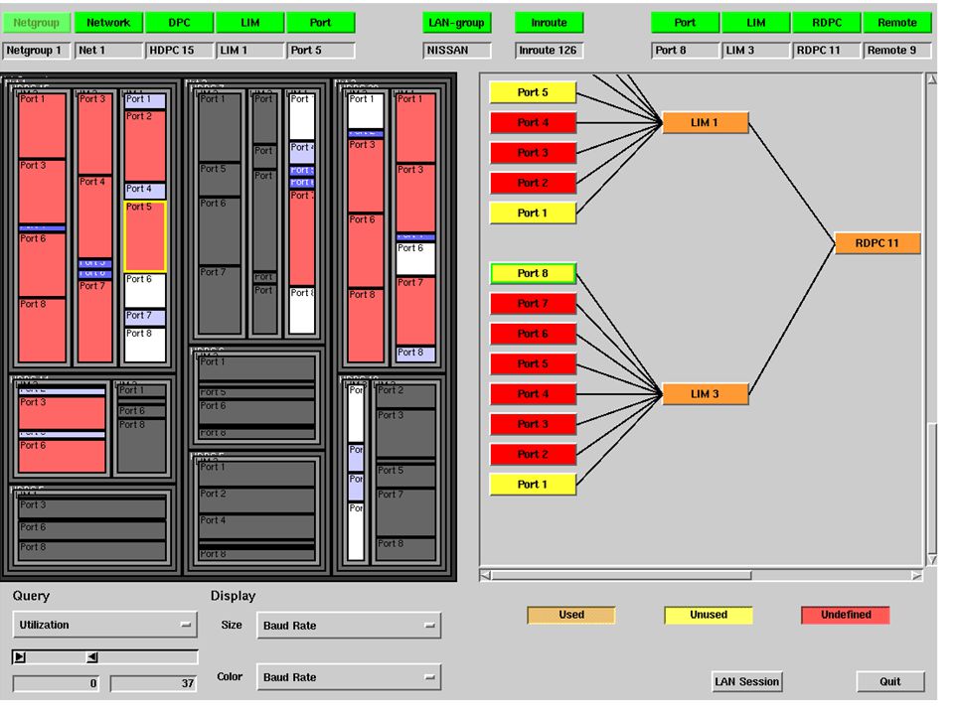This screenshot has height=715, width=954.
Task: Click the HDPC 15 field
Action: pos(180,51)
